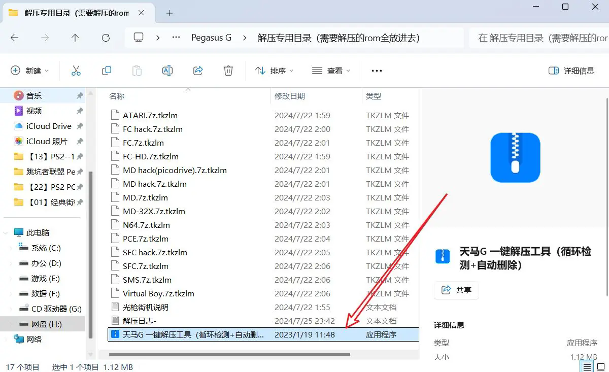609x372 pixels.
Task: Delete selection using the trash icon
Action: click(x=228, y=71)
